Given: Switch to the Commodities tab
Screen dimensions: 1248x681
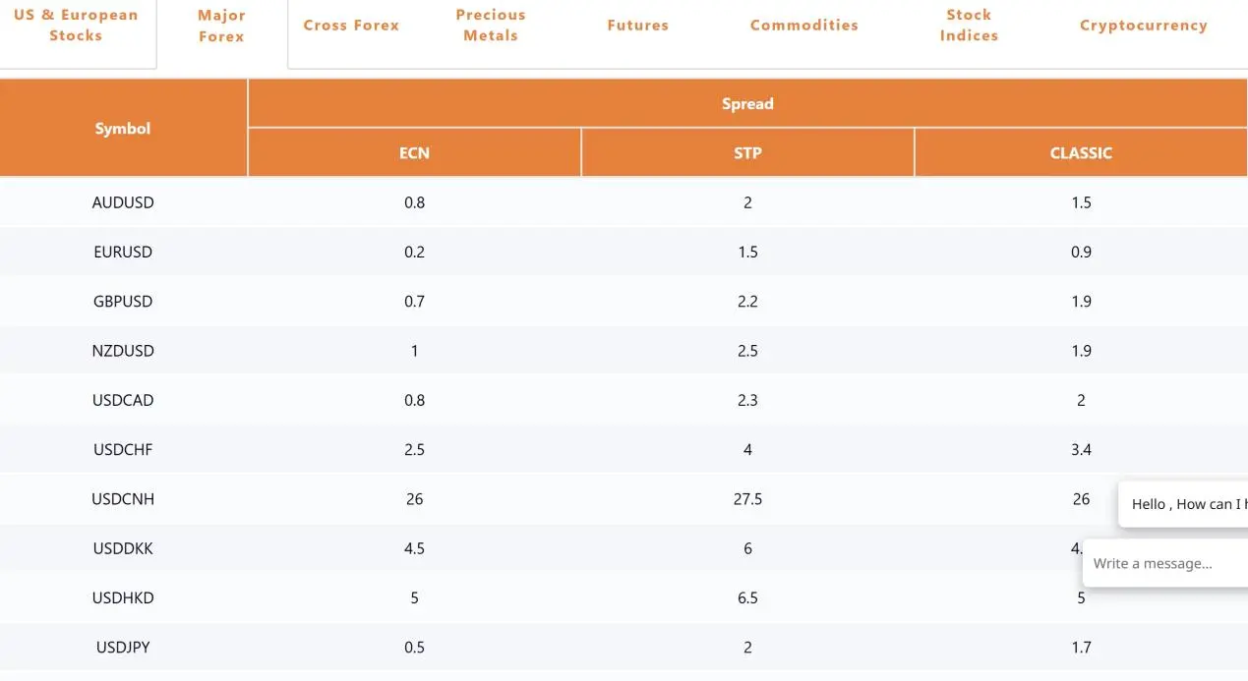Looking at the screenshot, I should (x=804, y=26).
